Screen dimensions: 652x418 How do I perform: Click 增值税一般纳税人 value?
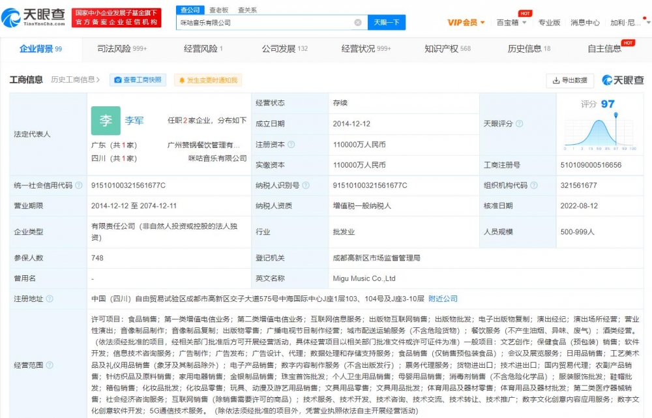[x=362, y=206]
